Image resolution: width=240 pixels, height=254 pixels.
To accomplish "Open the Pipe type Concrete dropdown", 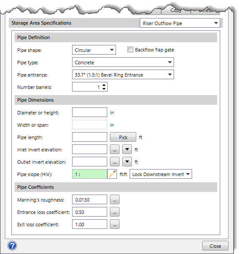I will pyautogui.click(x=123, y=62).
